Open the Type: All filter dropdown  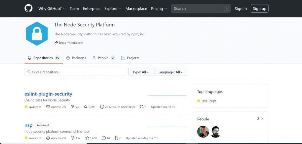tap(141, 72)
